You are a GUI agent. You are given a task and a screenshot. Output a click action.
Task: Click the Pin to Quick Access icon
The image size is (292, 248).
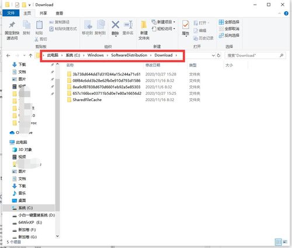pyautogui.click(x=12, y=25)
